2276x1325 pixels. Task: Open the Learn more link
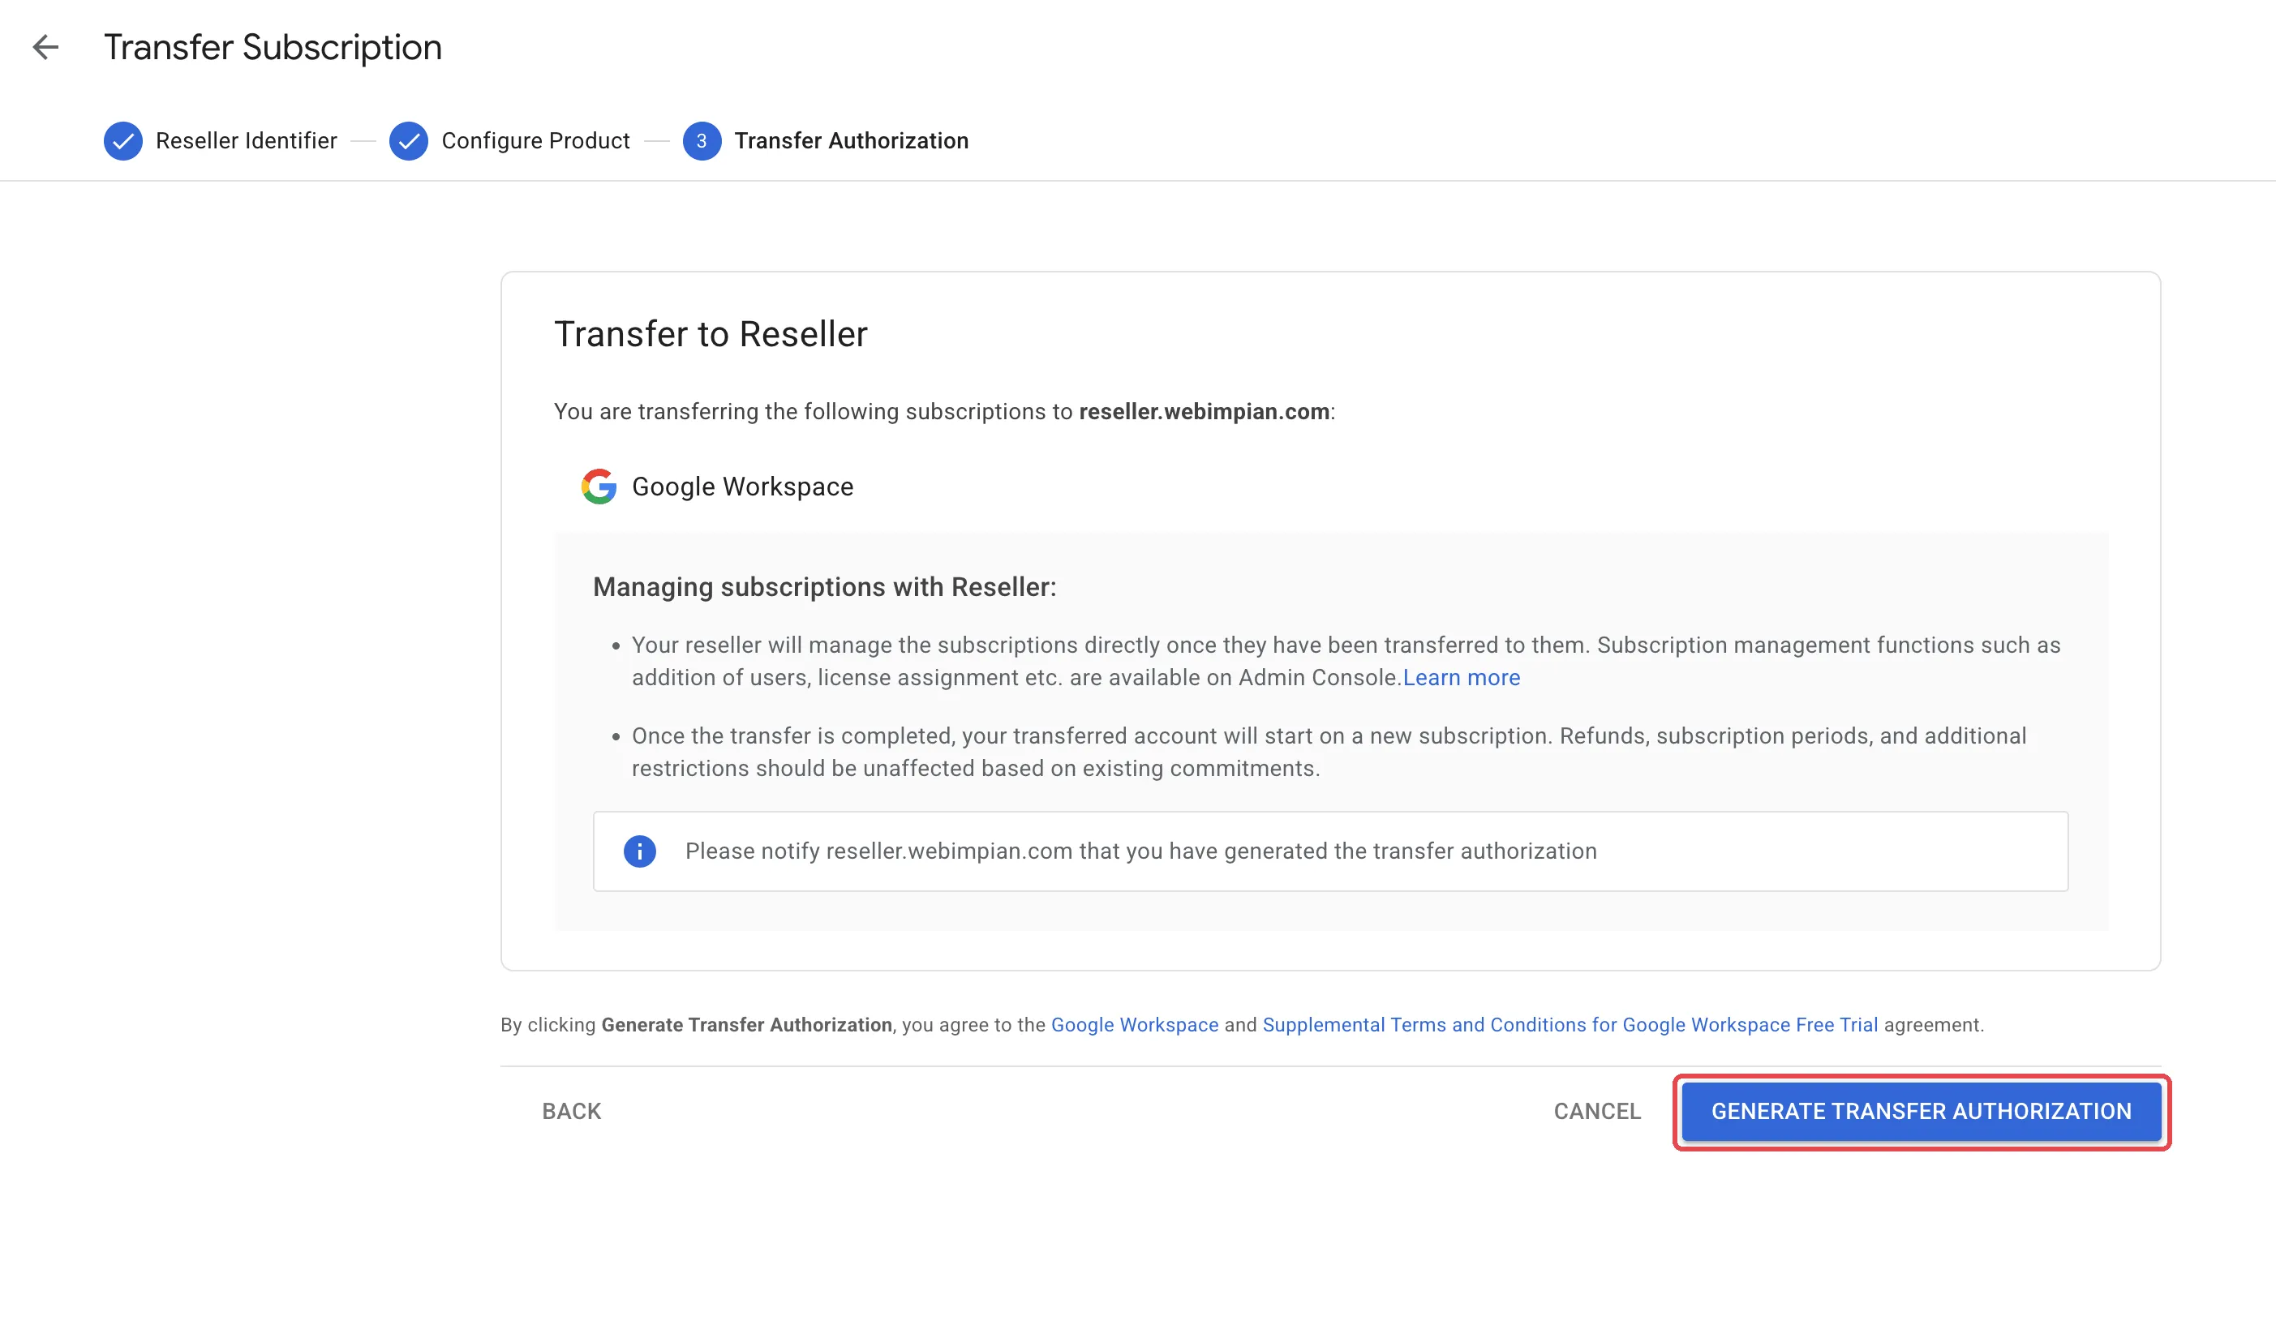1461,677
